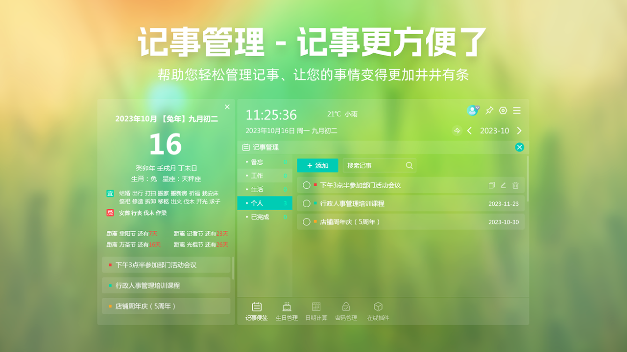Screen dimensions: 627x352
Task: Close the 记事管理 panel
Action: [x=520, y=147]
